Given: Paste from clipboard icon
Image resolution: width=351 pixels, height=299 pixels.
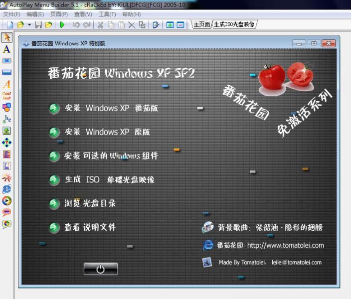Looking at the screenshot, I should pyautogui.click(x=121, y=24).
